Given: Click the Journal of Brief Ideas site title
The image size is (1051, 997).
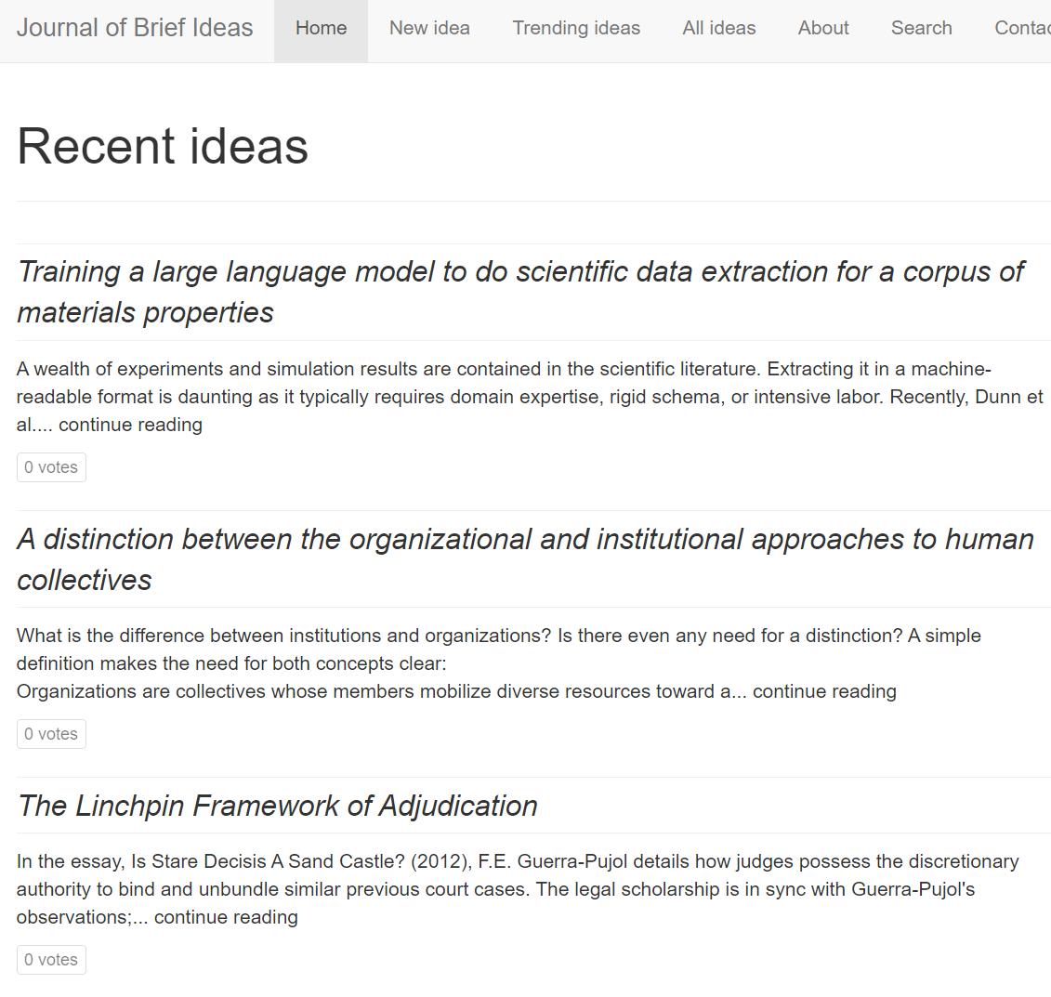Looking at the screenshot, I should pos(135,28).
